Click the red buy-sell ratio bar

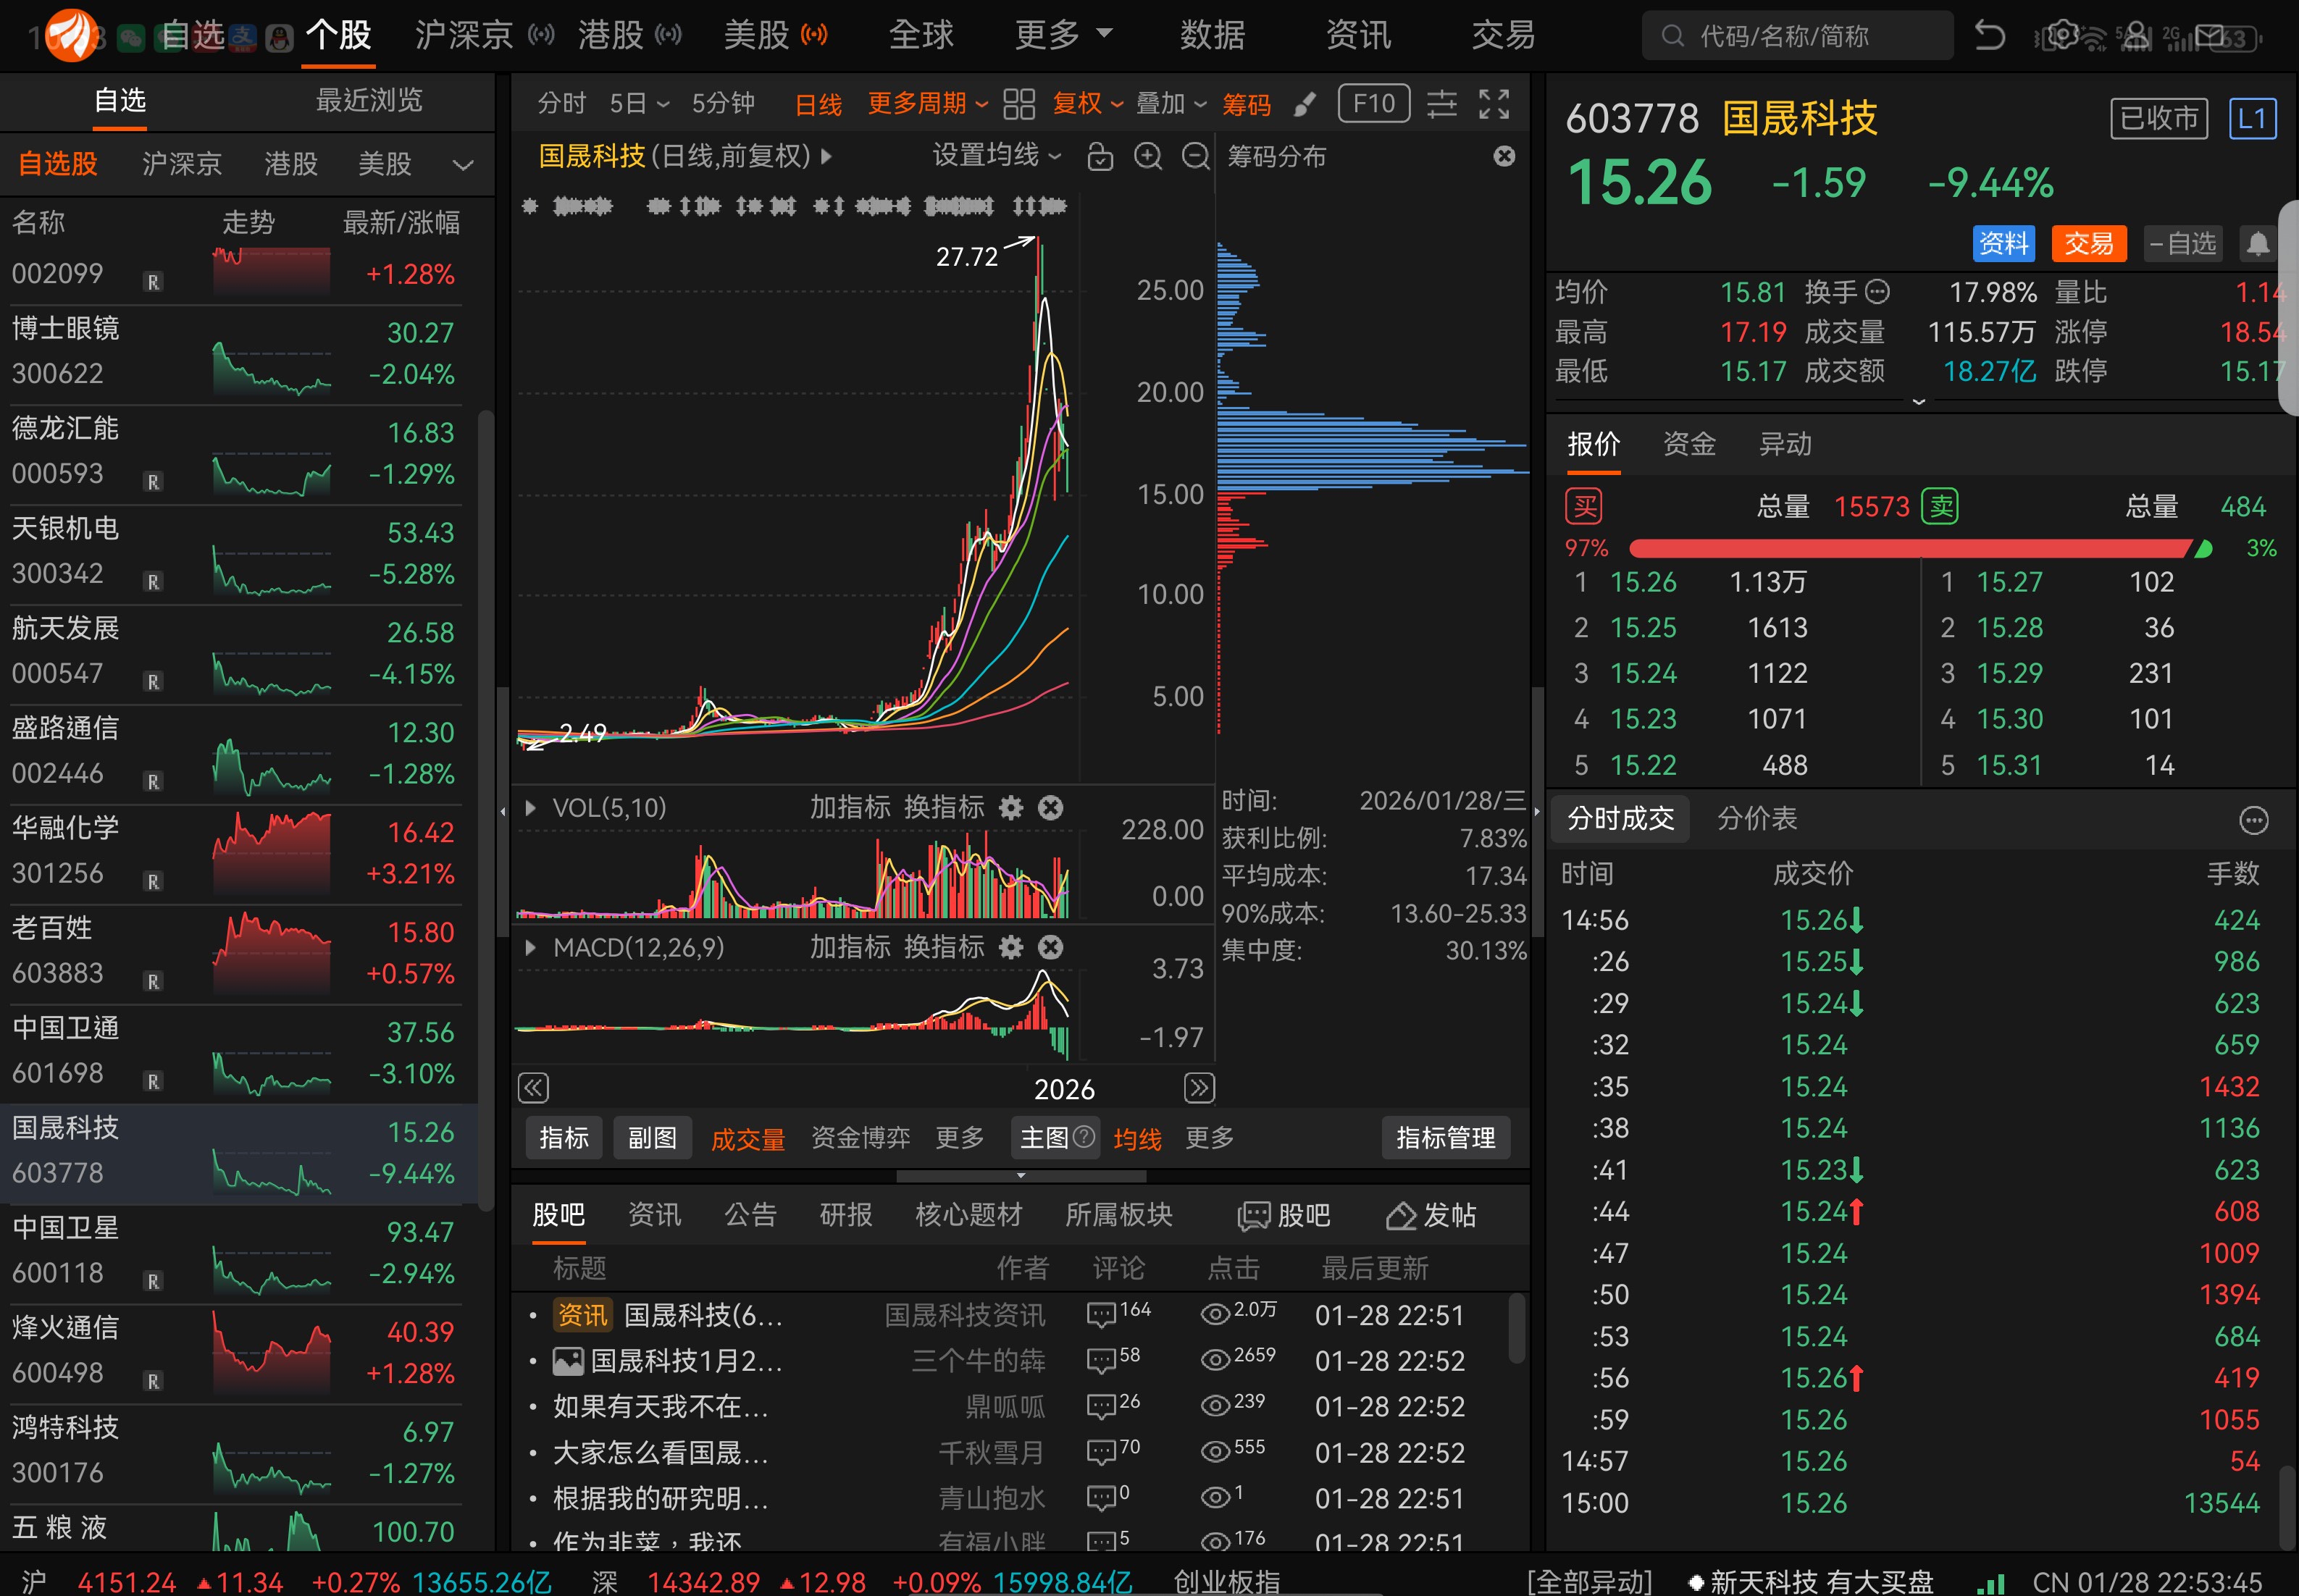pyautogui.click(x=1909, y=548)
